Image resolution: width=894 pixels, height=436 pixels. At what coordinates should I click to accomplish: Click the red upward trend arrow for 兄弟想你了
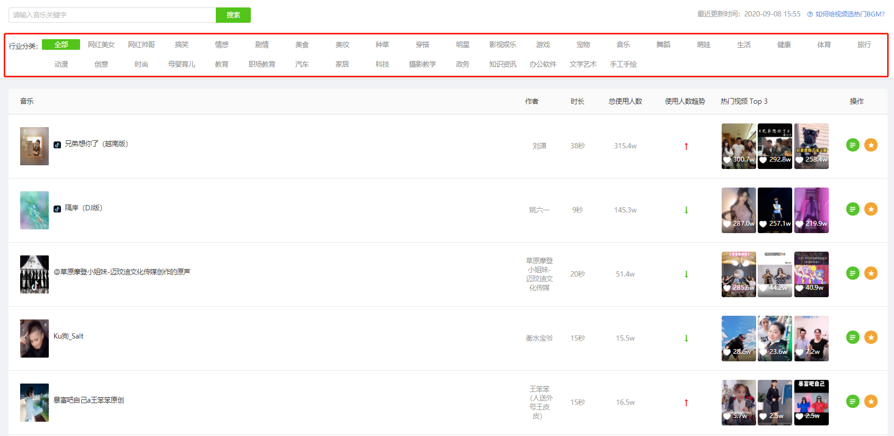pos(686,146)
